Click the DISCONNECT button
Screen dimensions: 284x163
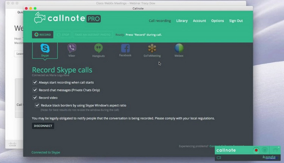pyautogui.click(x=43, y=126)
